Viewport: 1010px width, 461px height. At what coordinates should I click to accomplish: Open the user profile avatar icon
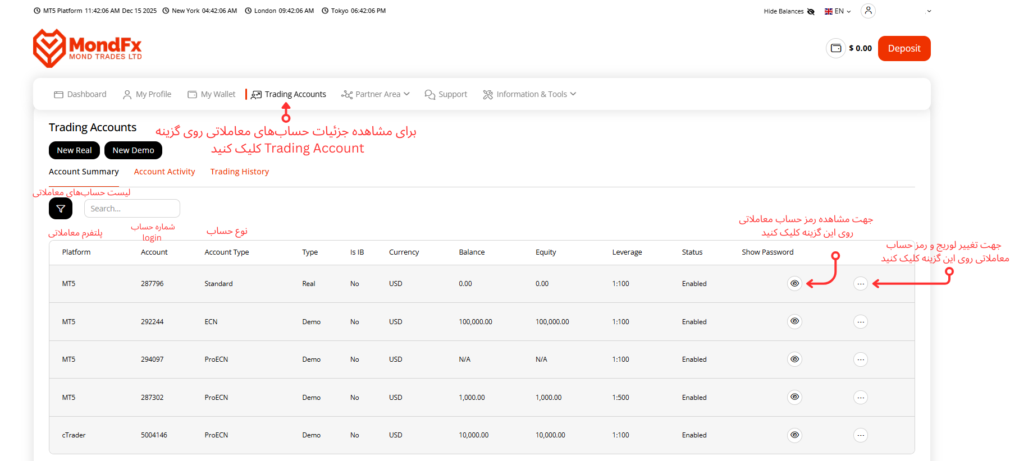click(x=868, y=11)
